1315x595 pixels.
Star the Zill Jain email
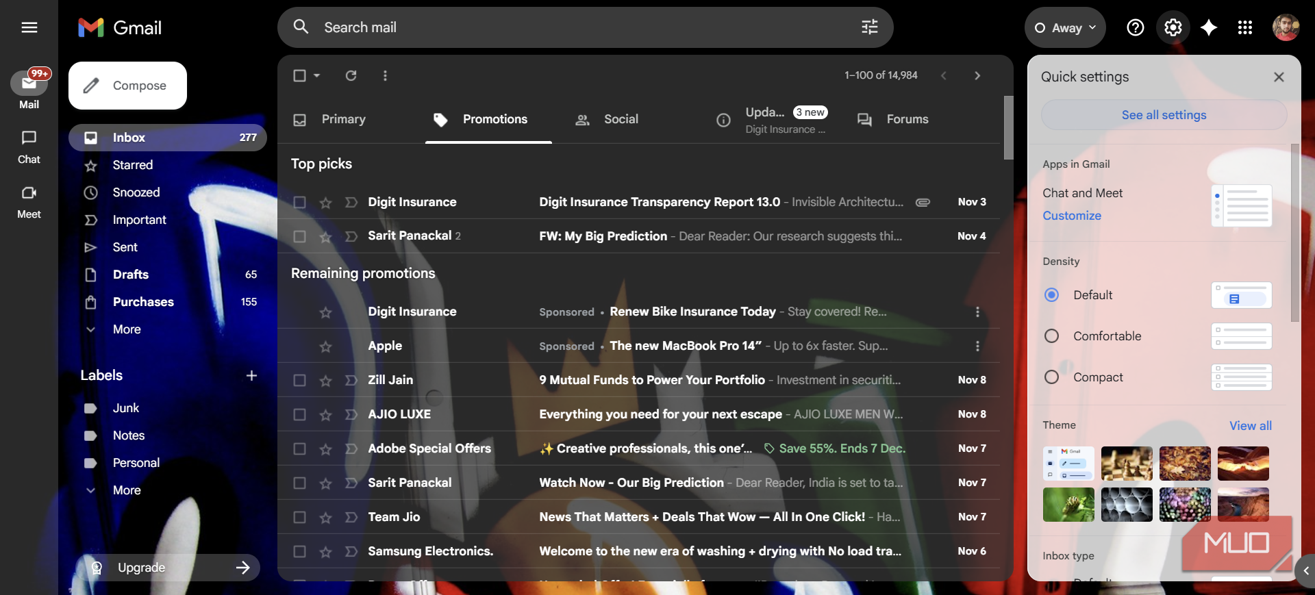point(325,381)
